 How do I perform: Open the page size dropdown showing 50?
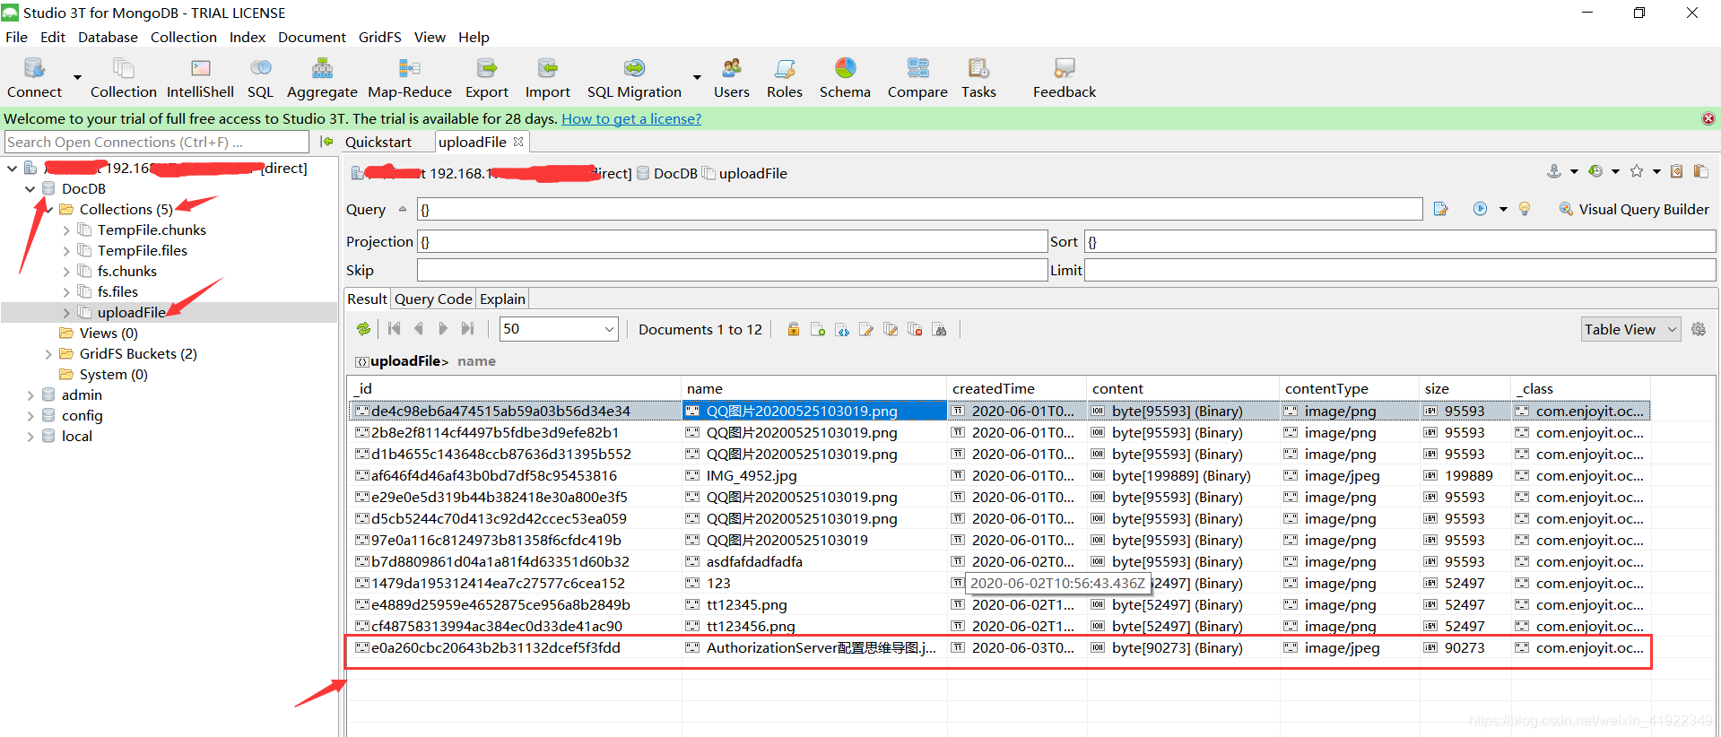click(x=559, y=329)
